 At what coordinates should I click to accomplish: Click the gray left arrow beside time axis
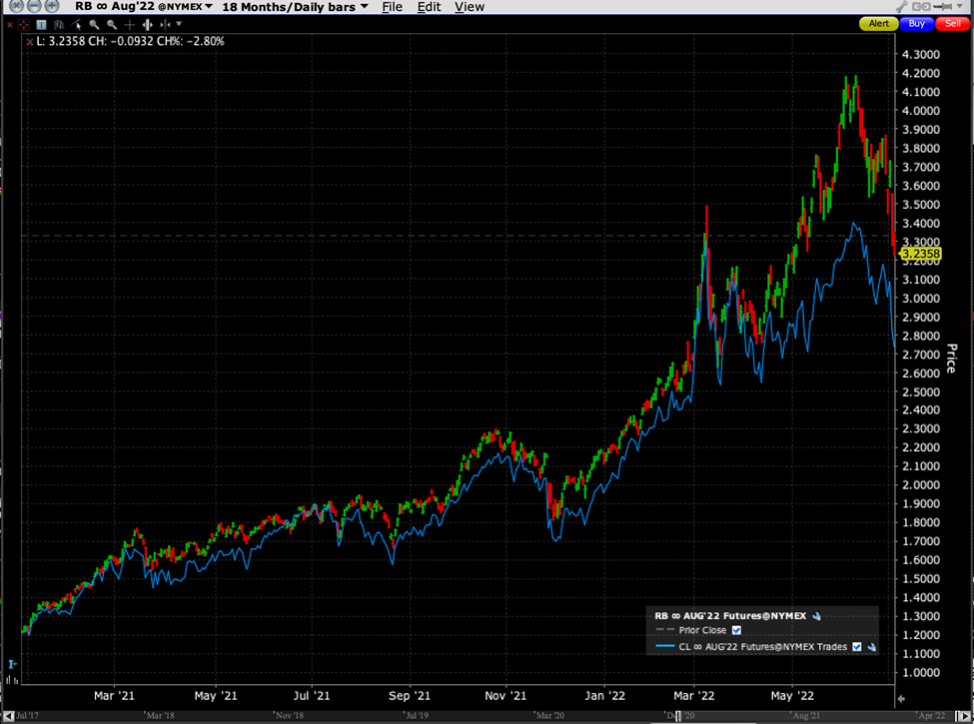(x=901, y=699)
